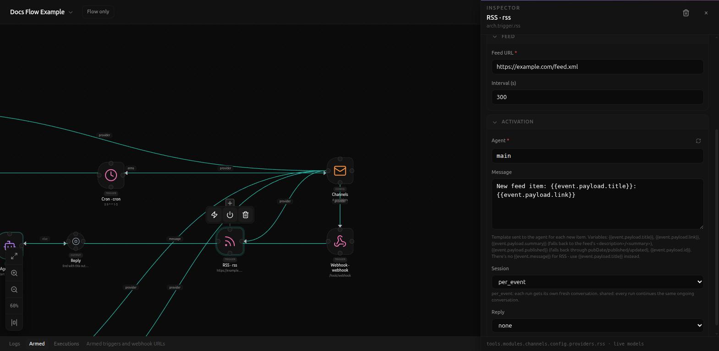Click the Agent input field
The width and height of the screenshot is (719, 351).
coord(597,156)
